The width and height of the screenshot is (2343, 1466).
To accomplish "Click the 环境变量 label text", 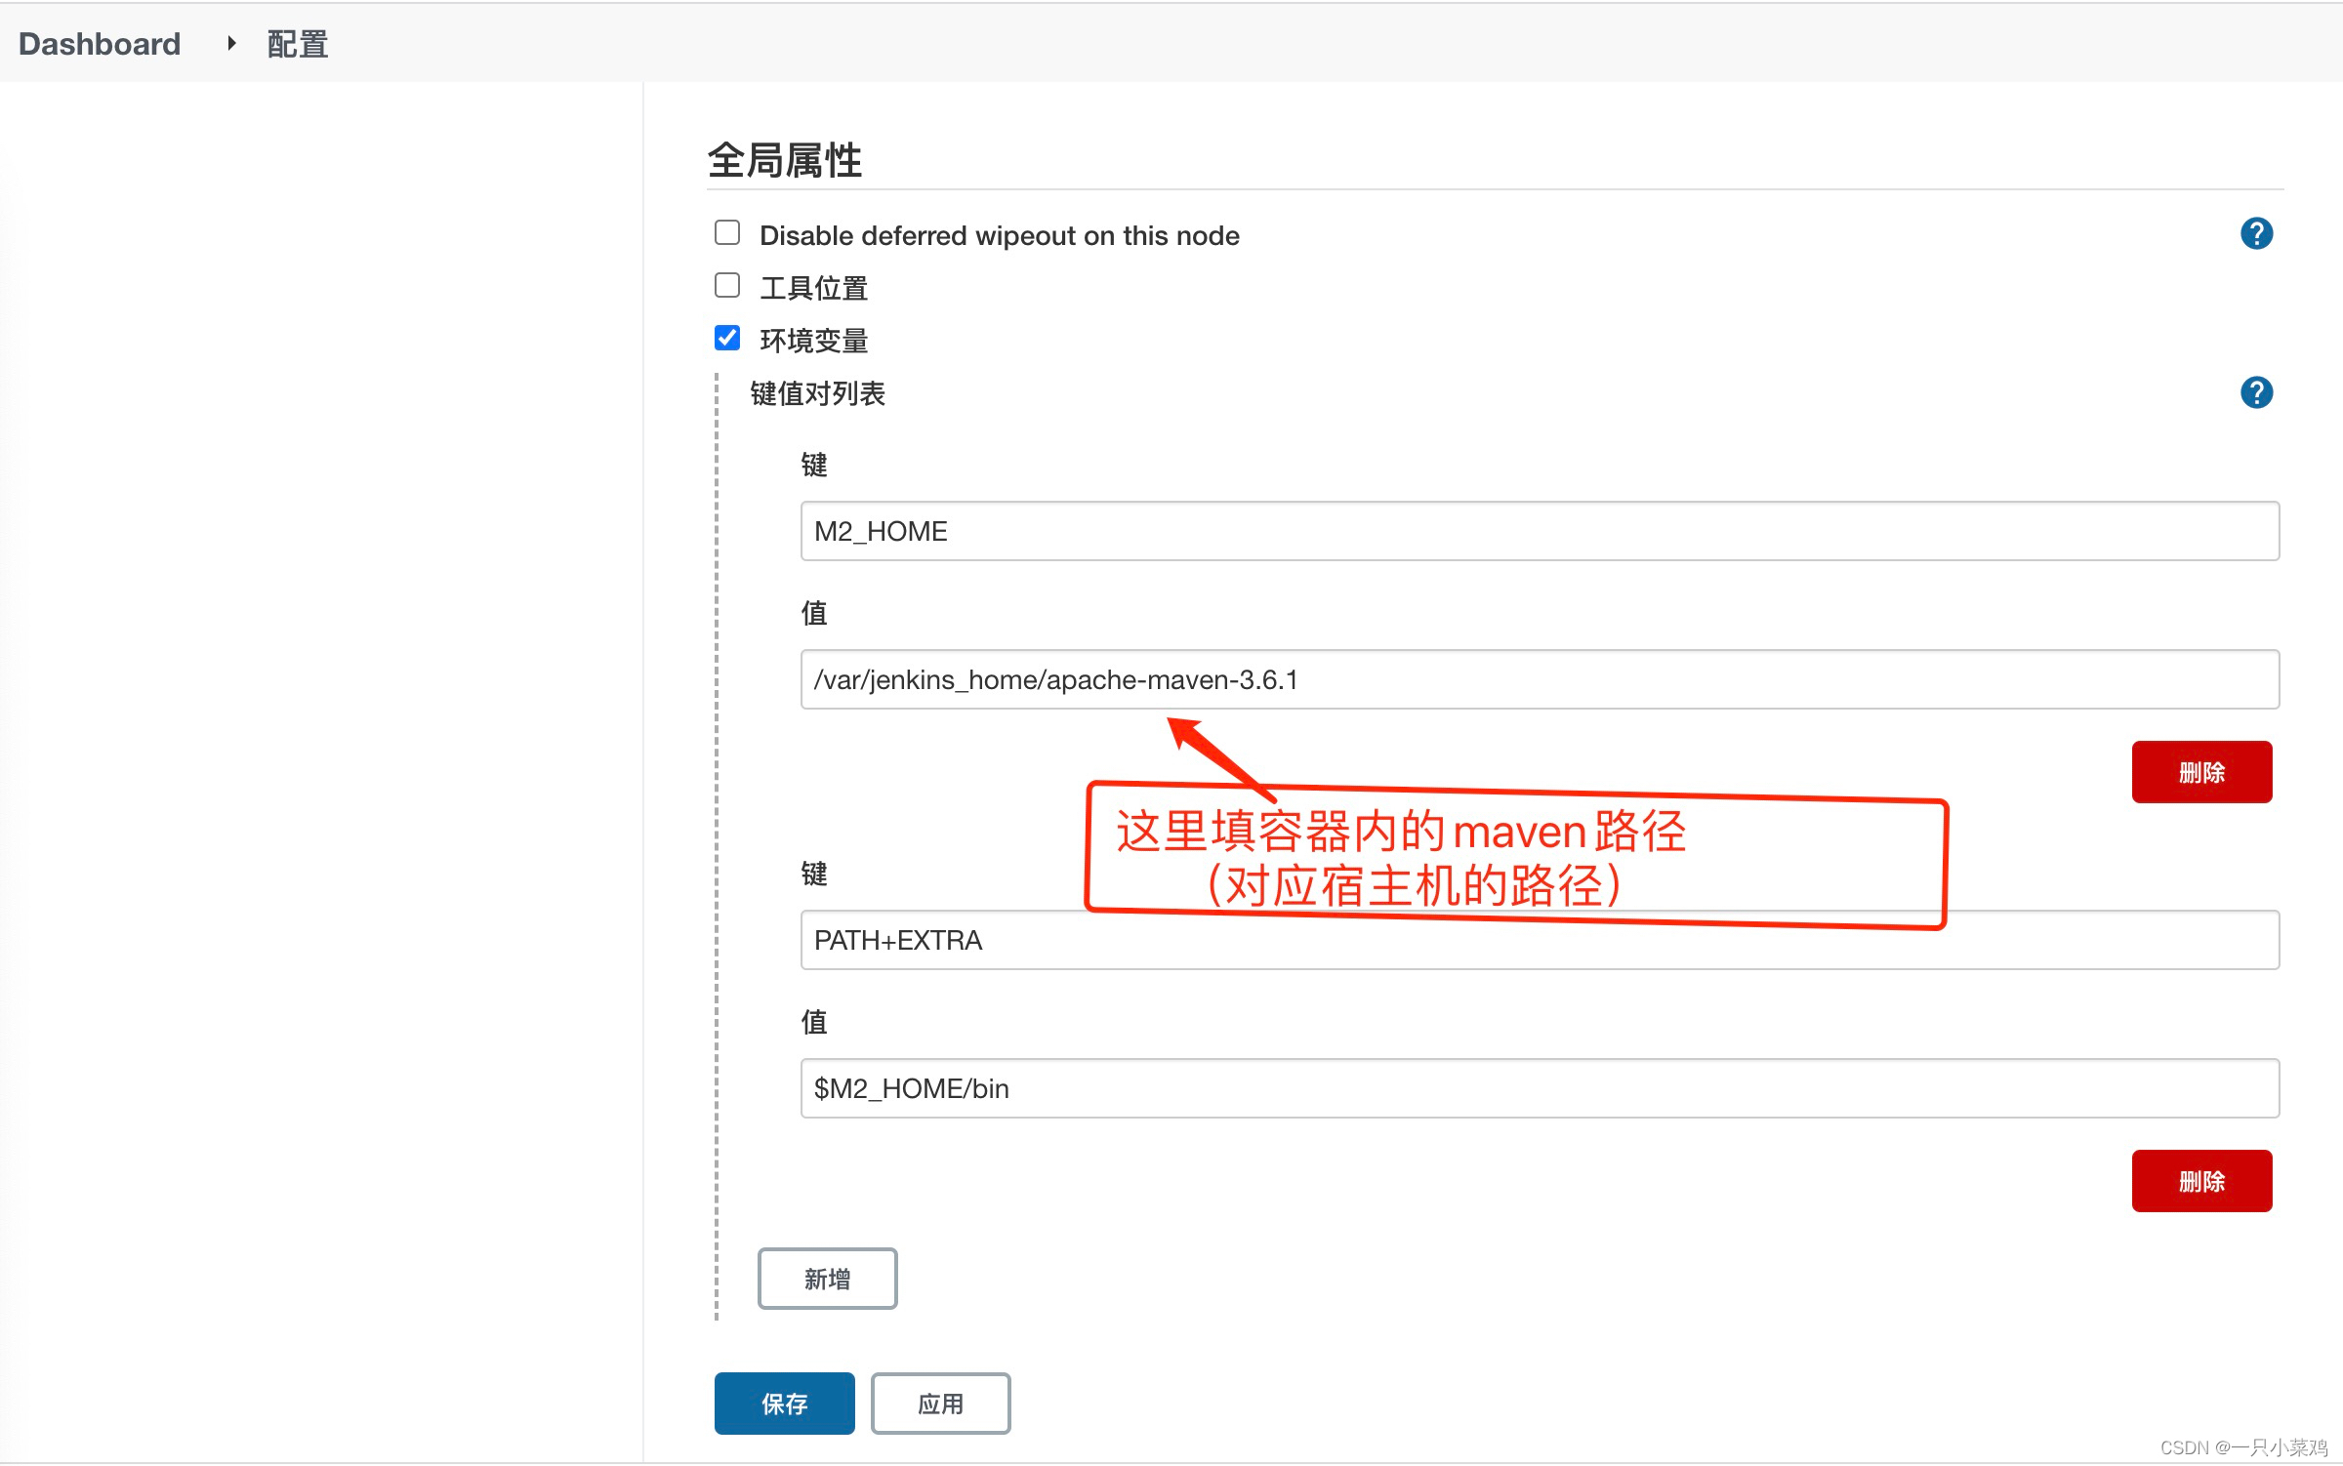I will [813, 341].
